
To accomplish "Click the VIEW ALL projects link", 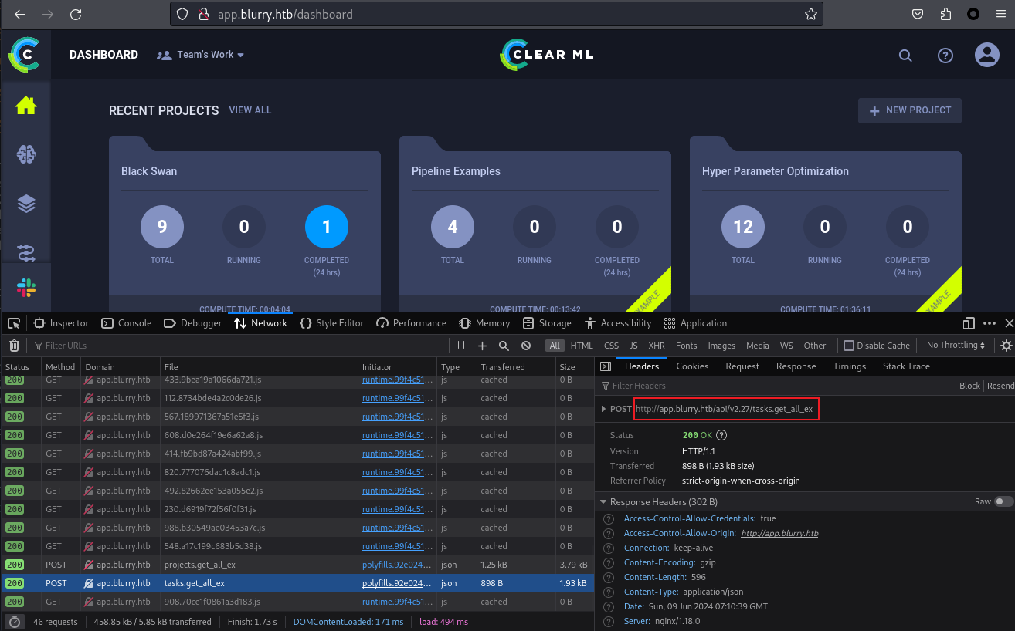I will point(250,110).
